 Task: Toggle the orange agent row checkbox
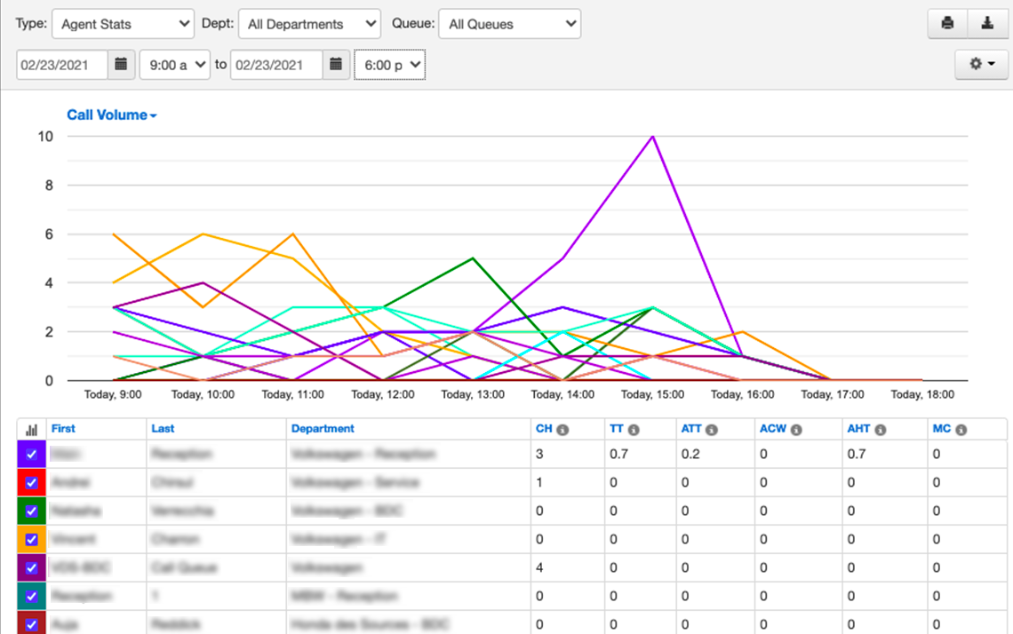coord(32,540)
